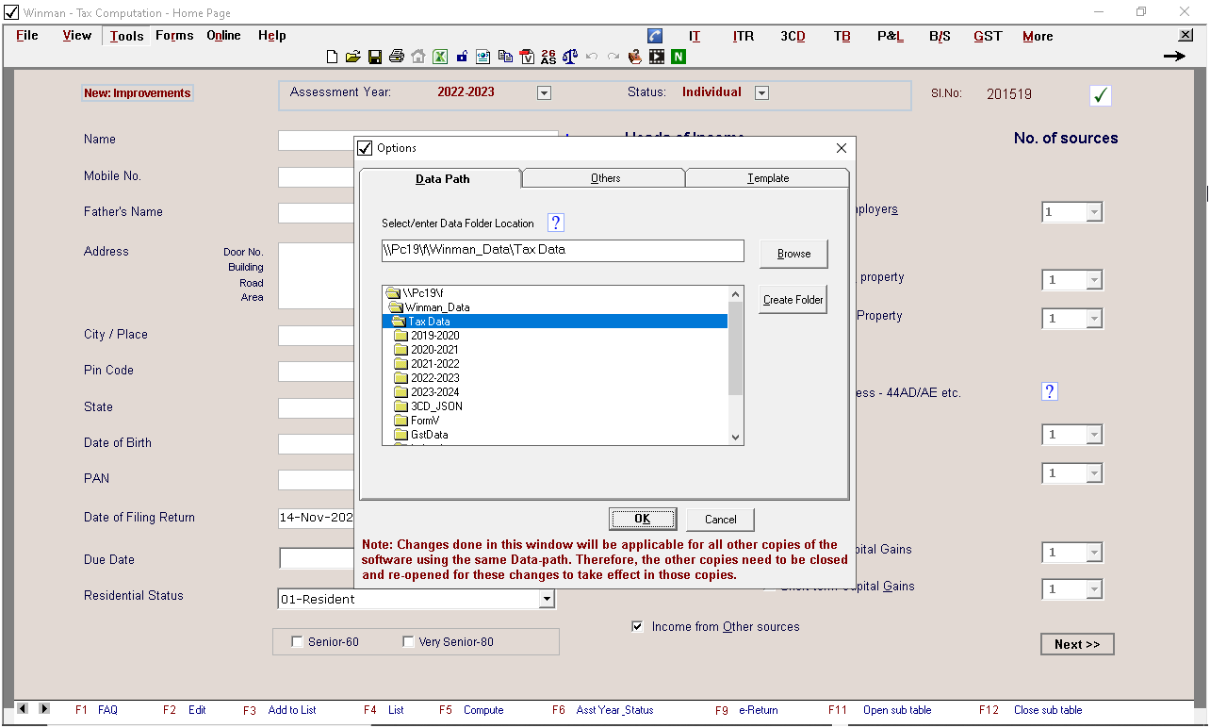Tick the Senior-60 checkbox
Viewport: 1210px width, 728px height.
(x=296, y=642)
